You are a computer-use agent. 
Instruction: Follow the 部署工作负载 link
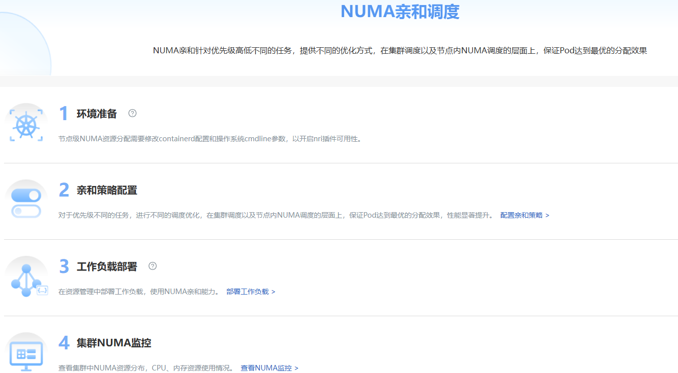pos(250,292)
